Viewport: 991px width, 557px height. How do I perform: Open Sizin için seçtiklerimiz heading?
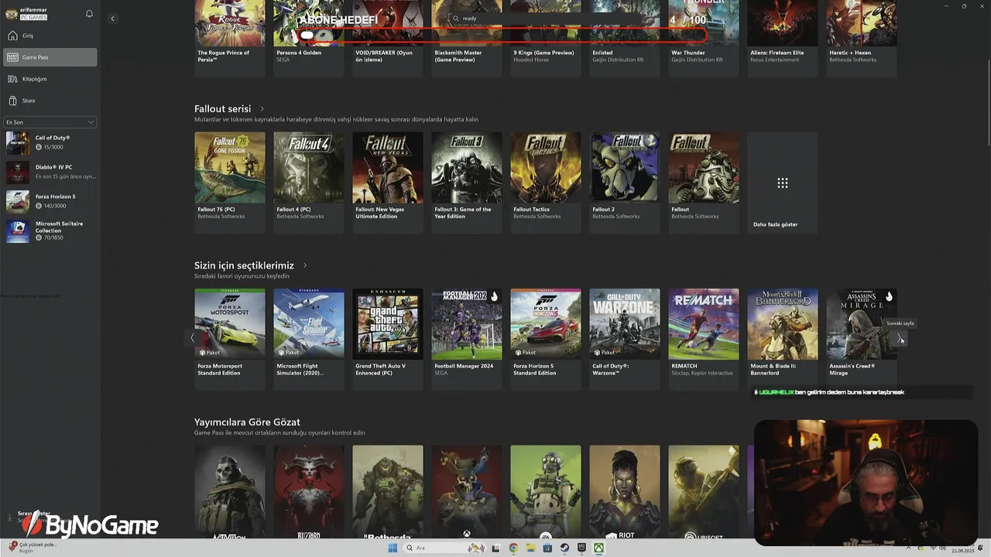point(244,265)
